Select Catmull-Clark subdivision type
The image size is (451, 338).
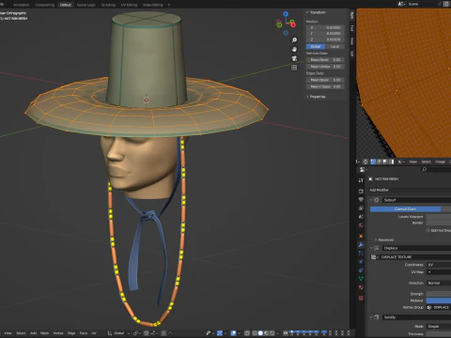(x=405, y=209)
